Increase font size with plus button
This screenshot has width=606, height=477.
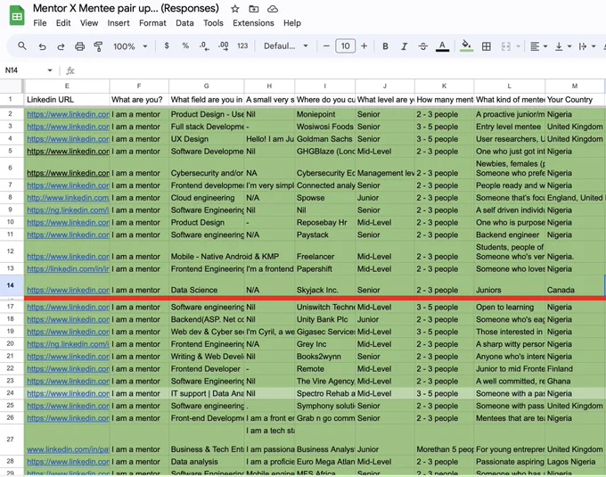point(364,46)
